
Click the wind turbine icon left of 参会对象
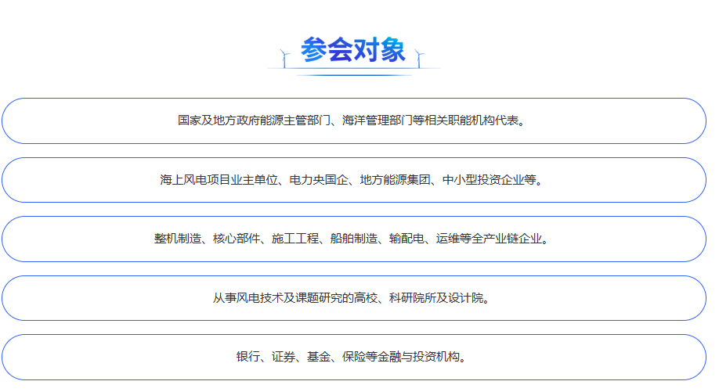tap(284, 57)
